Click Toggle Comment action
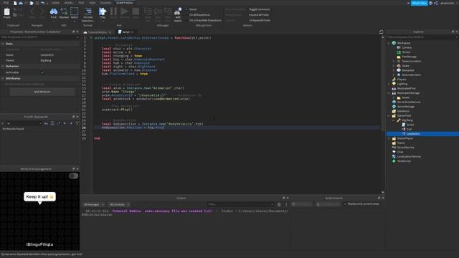Viewport: 459px width, 258px height. [259, 9]
